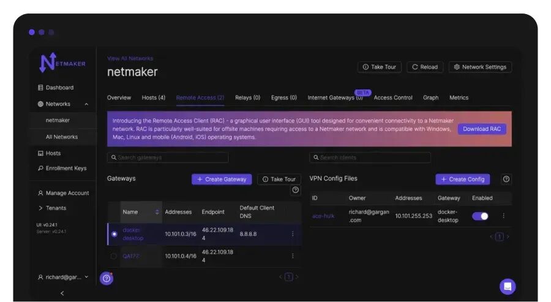
Task: Open the richard@gar... user dropdown
Action: pos(63,277)
